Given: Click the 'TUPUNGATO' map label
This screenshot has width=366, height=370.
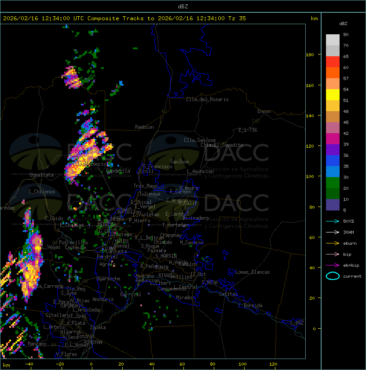Looking at the screenshot, I should click(71, 305).
